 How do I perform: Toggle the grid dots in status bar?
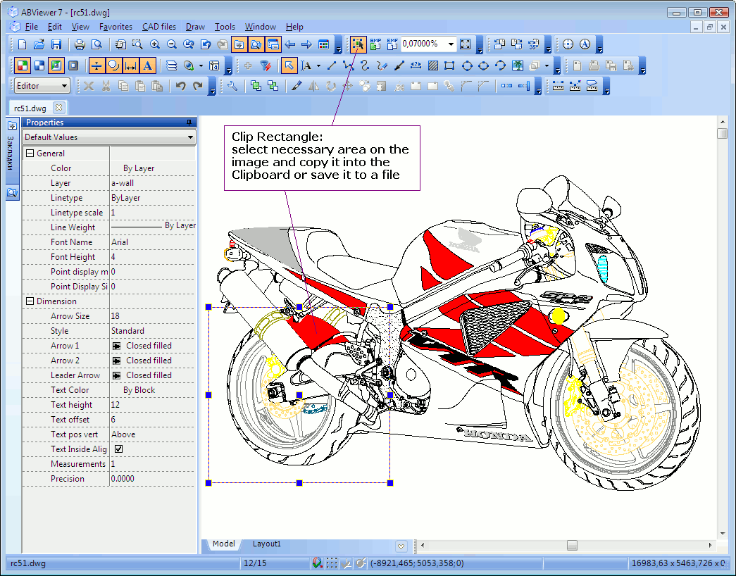point(332,563)
